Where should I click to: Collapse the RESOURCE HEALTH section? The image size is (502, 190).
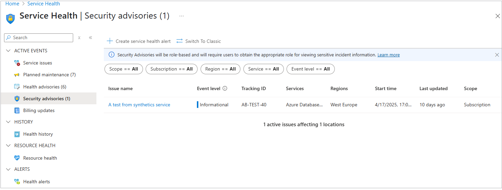pos(8,145)
